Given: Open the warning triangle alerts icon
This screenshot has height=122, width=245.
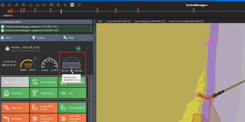Looking at the screenshot, I should (x=37, y=5).
